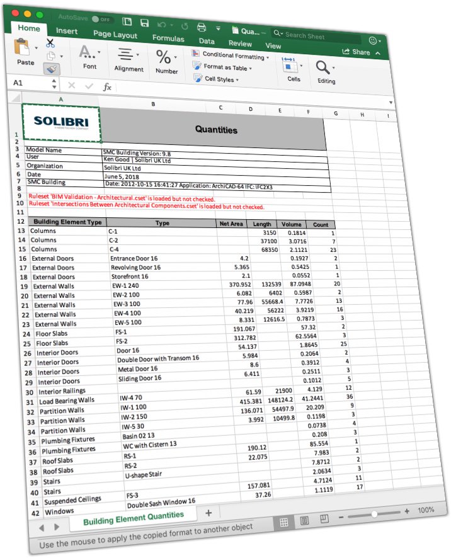
Task: Click the Select All corner triangle
Action: [x=15, y=98]
